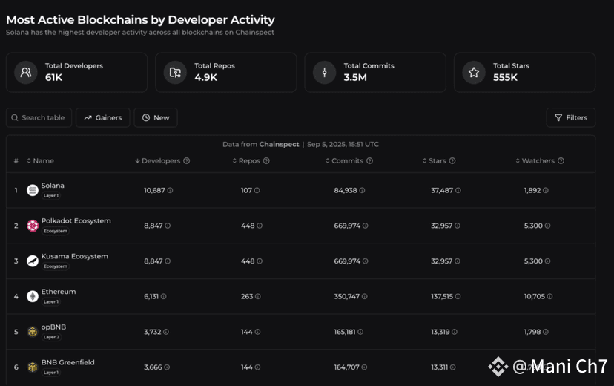
Task: Click the Solana logo icon
Action: 33,191
